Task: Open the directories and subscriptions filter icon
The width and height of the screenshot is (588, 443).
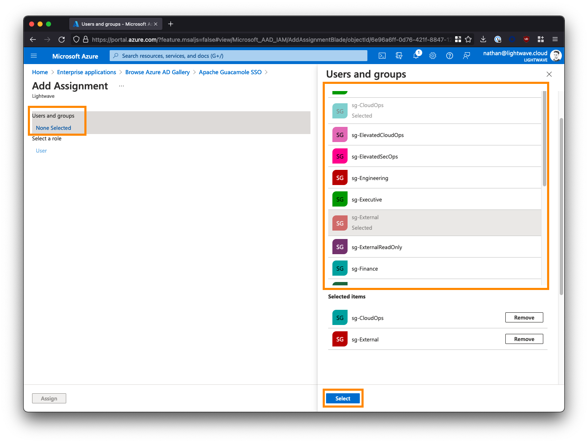Action: click(399, 56)
